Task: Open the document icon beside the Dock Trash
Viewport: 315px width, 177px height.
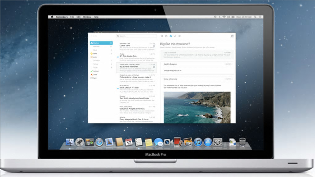Action: [233, 142]
